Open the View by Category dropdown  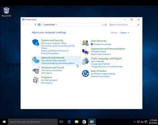(124, 33)
